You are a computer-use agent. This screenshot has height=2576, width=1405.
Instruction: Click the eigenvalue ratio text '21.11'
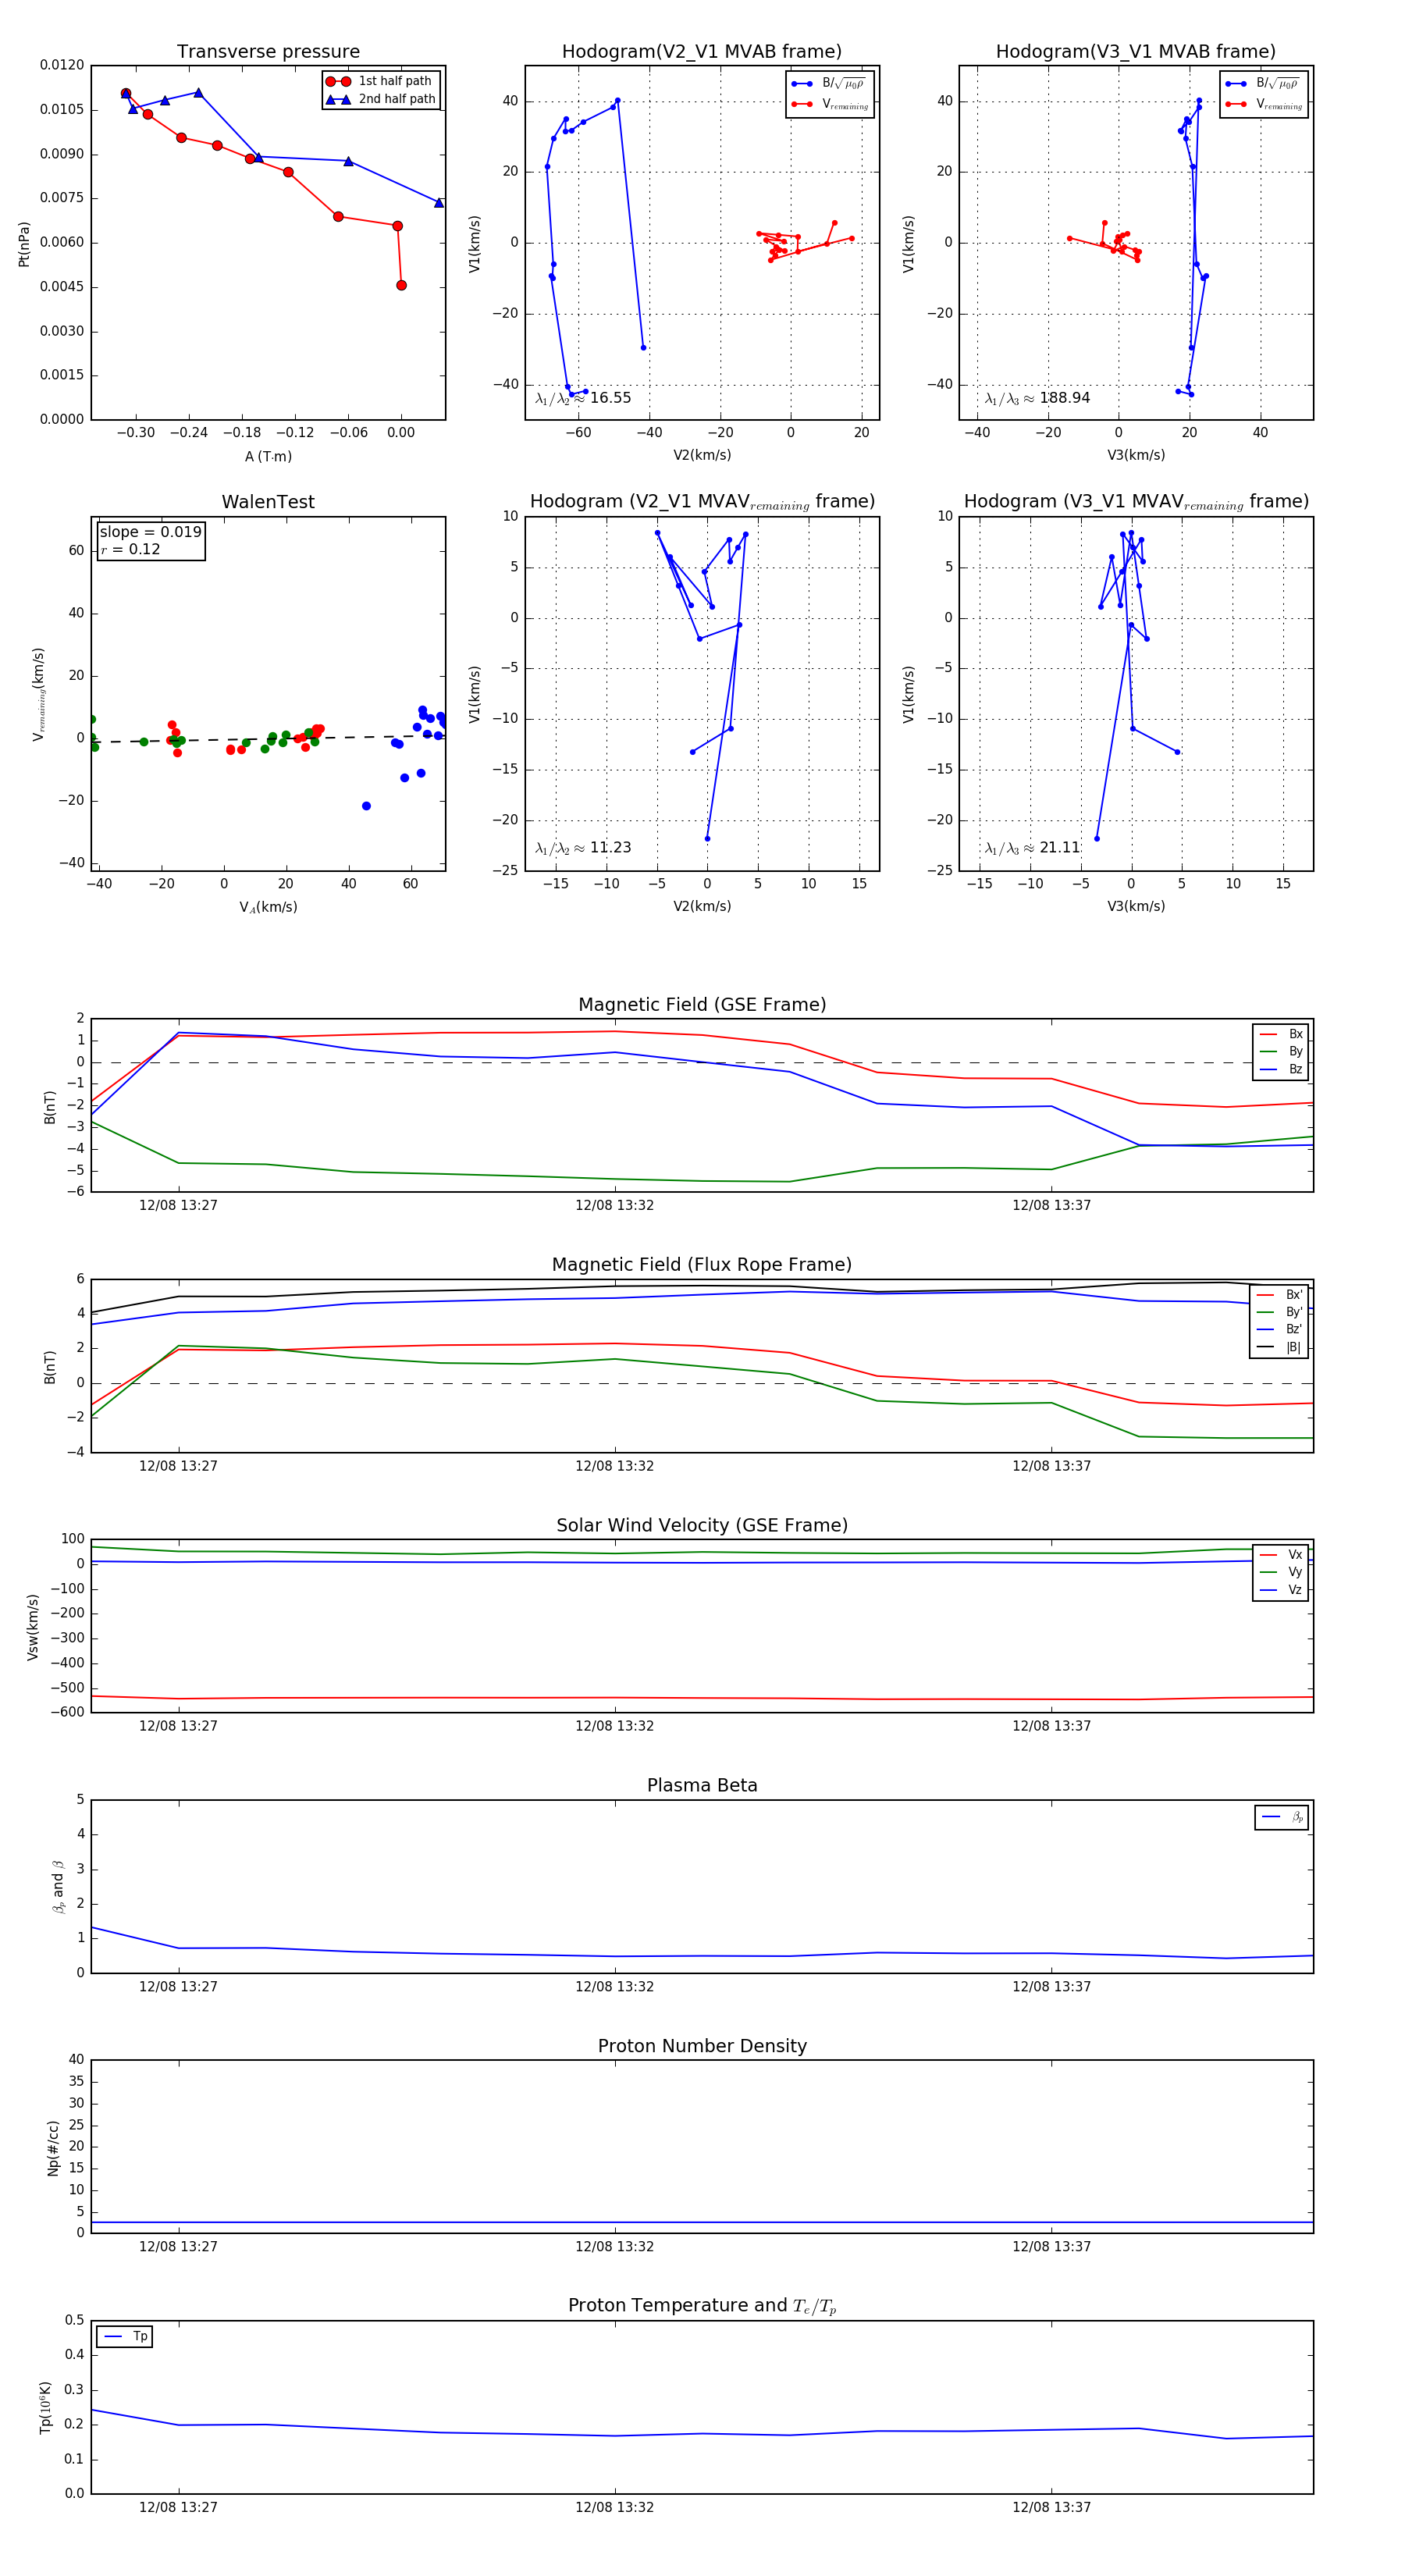pos(1060,848)
